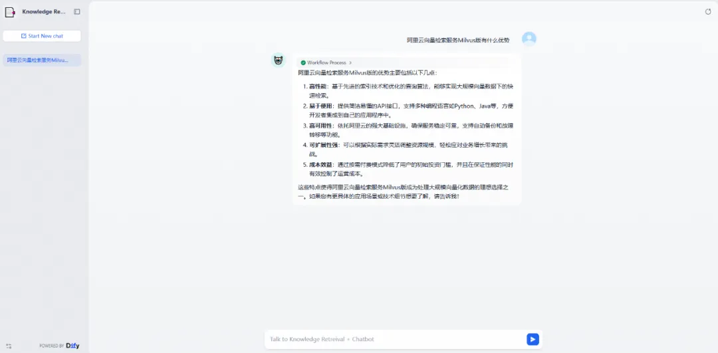Click the 高可用性 bullet point text

[412, 130]
